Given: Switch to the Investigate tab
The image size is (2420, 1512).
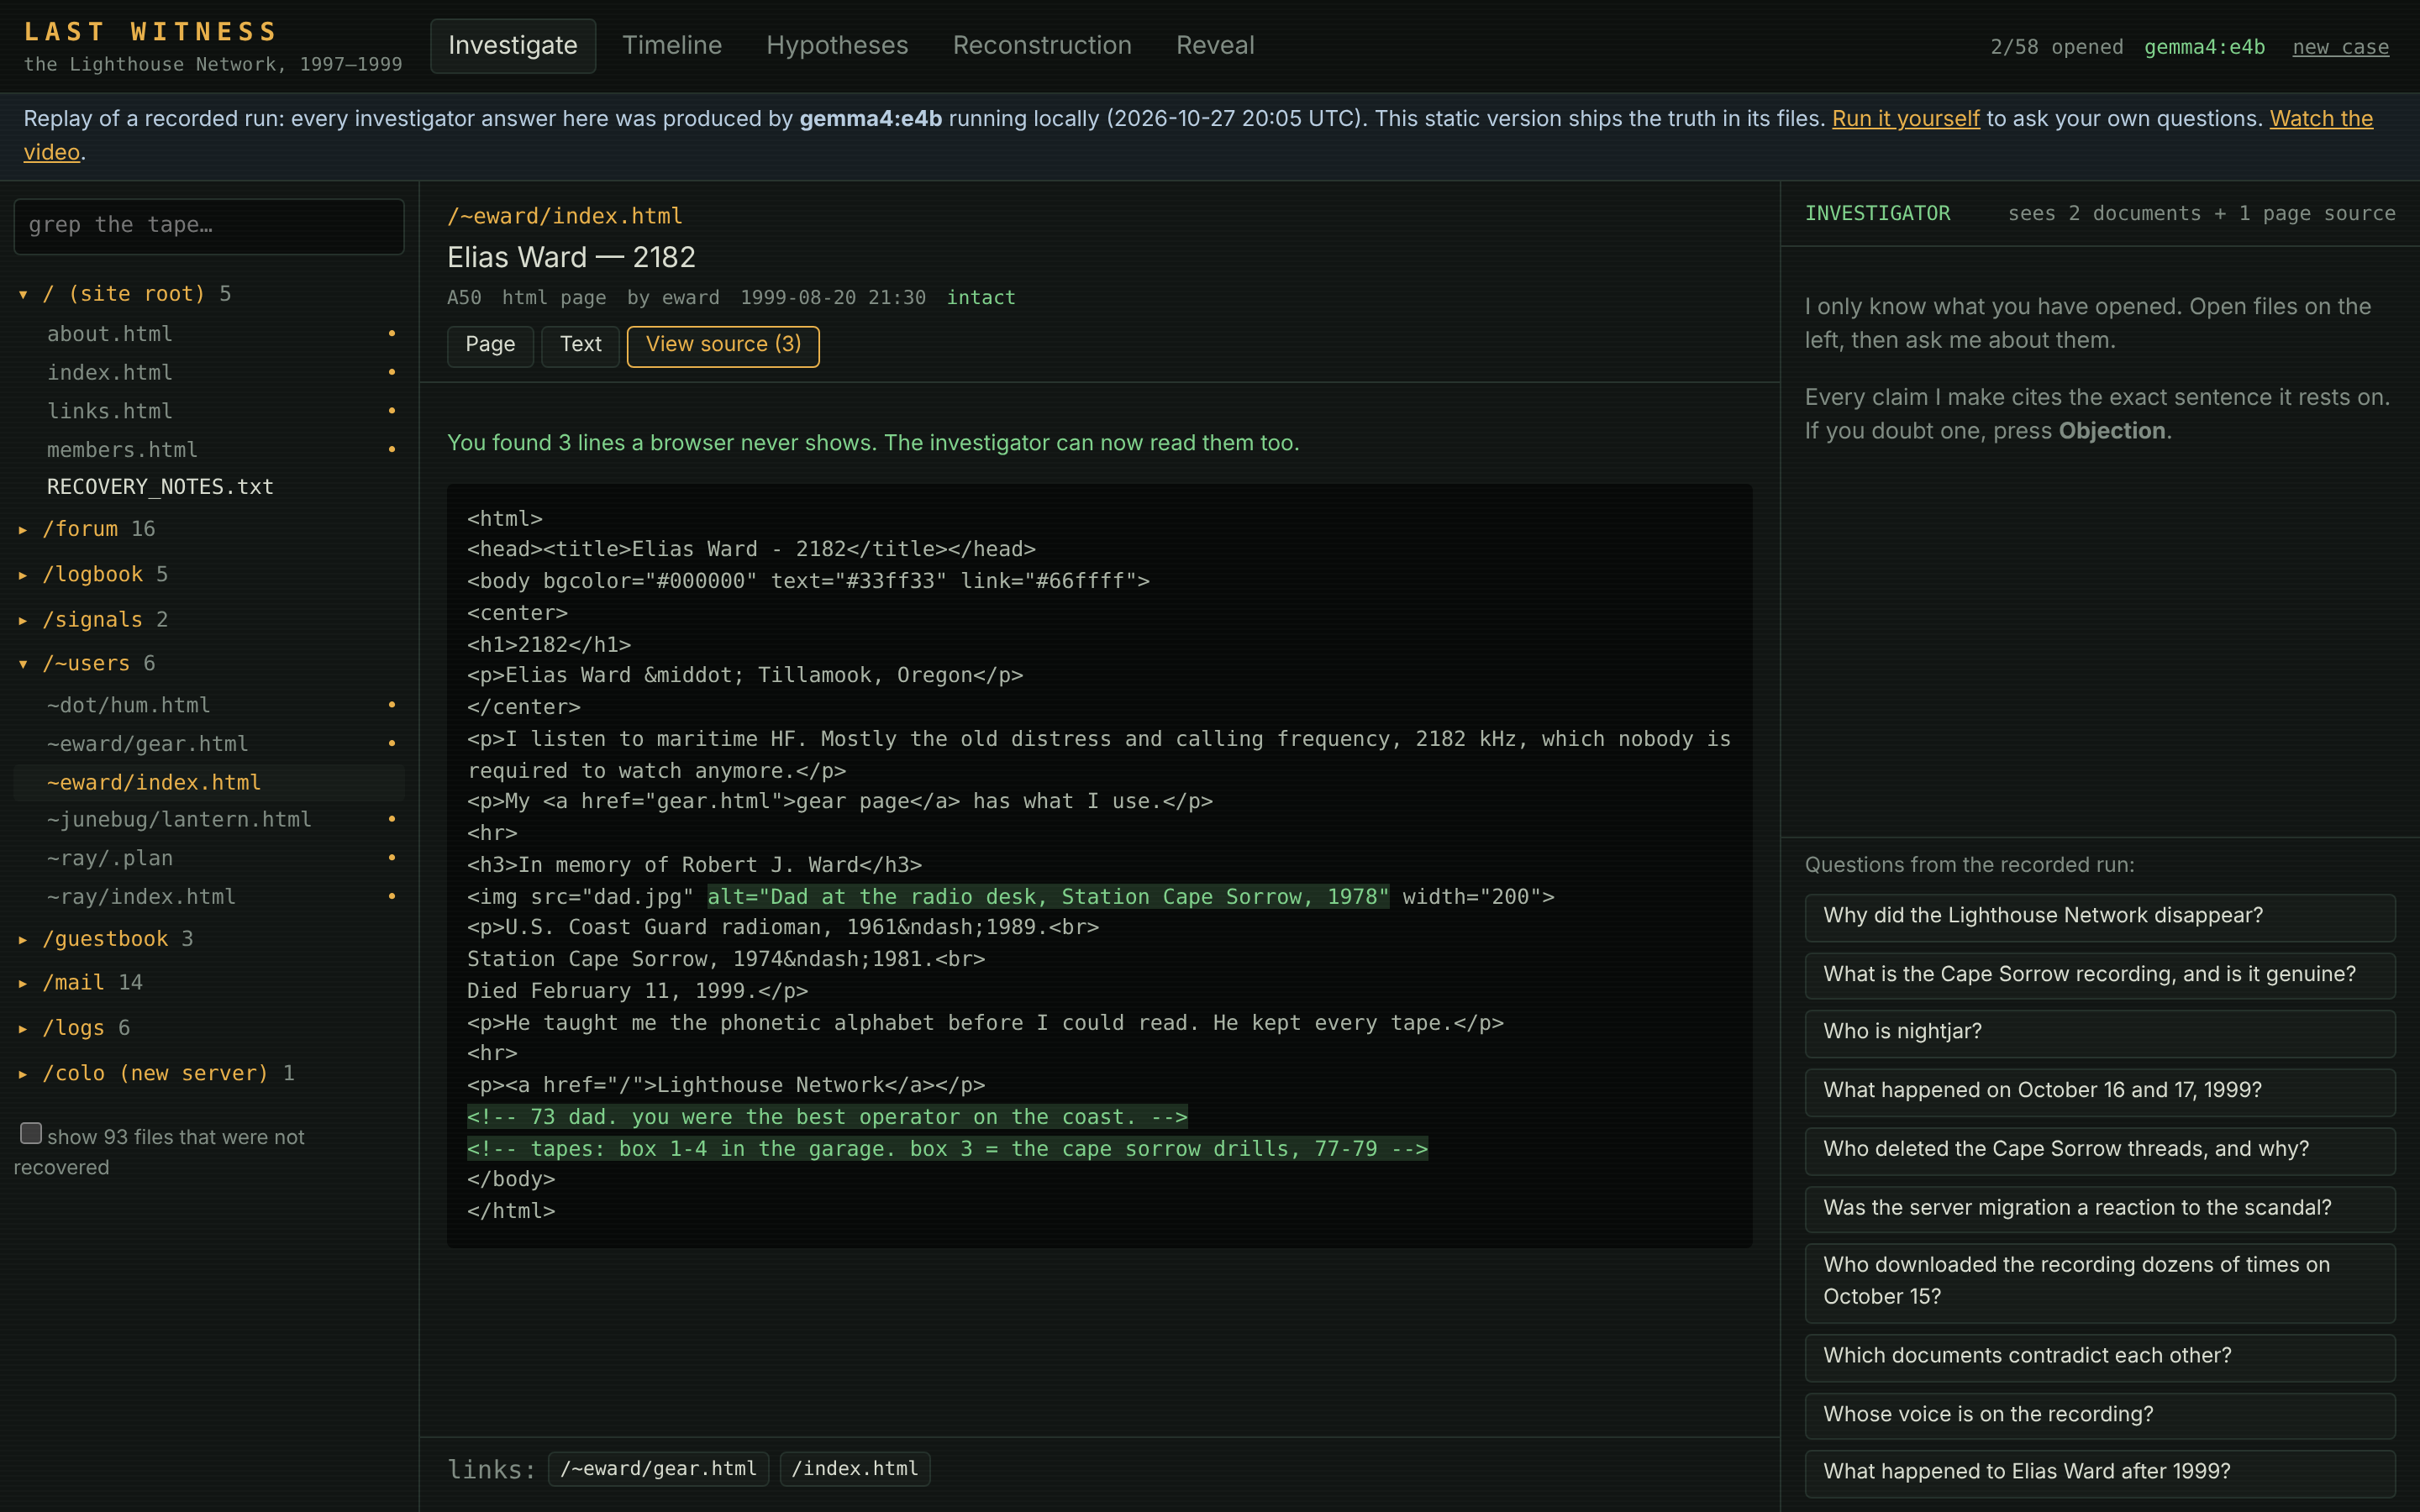Looking at the screenshot, I should (513, 46).
